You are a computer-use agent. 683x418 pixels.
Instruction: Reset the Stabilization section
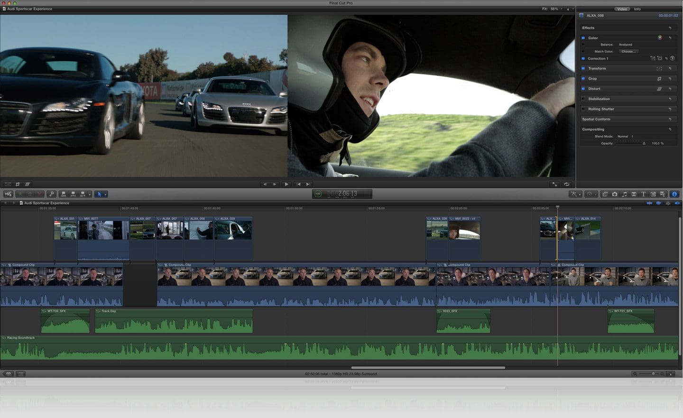tap(670, 99)
